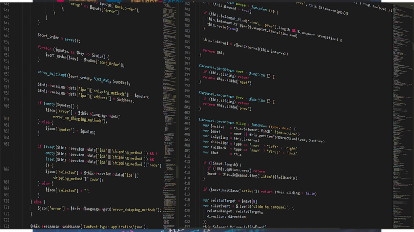414x232 pixels.
Task: Click line number 760 in left gutter
Action: pyautogui.click(x=7, y=106)
